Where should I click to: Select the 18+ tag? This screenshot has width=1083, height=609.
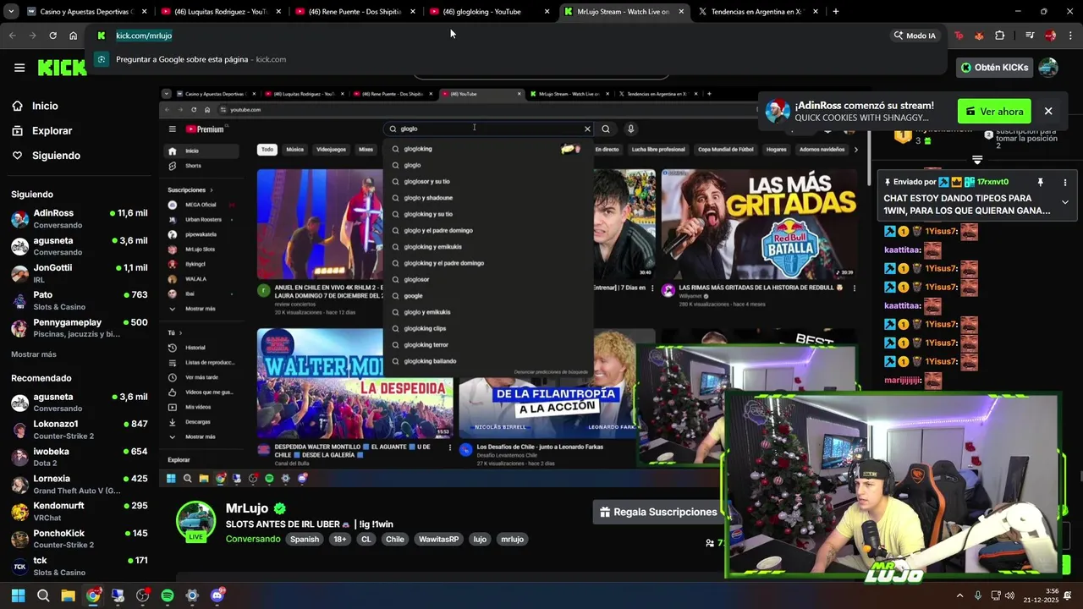339,540
